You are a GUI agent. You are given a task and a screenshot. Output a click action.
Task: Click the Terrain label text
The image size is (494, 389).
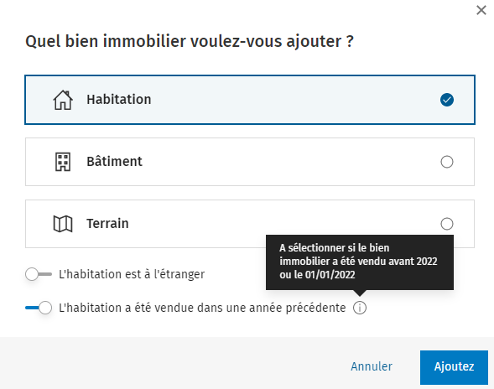[107, 224]
